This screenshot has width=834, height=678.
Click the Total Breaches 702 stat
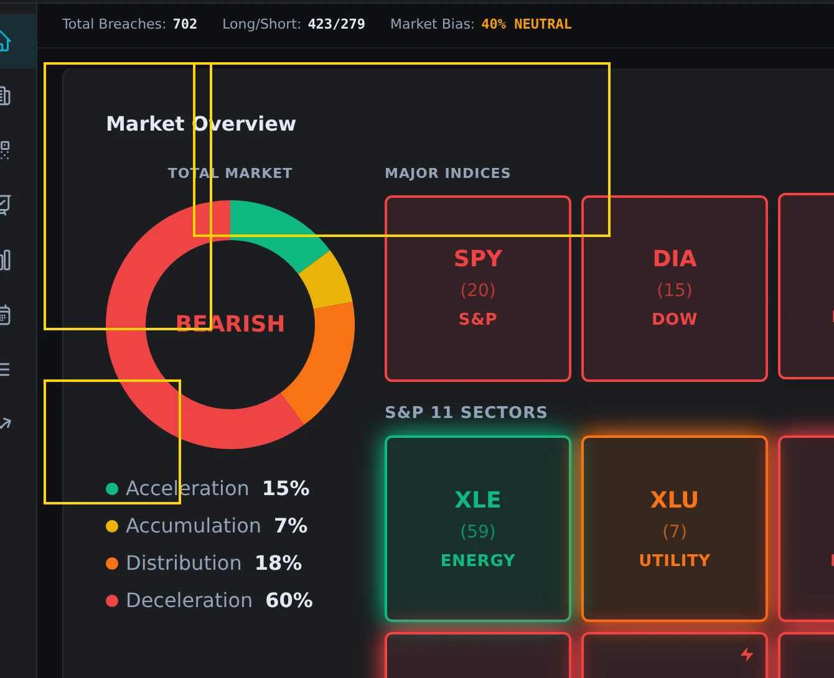129,24
